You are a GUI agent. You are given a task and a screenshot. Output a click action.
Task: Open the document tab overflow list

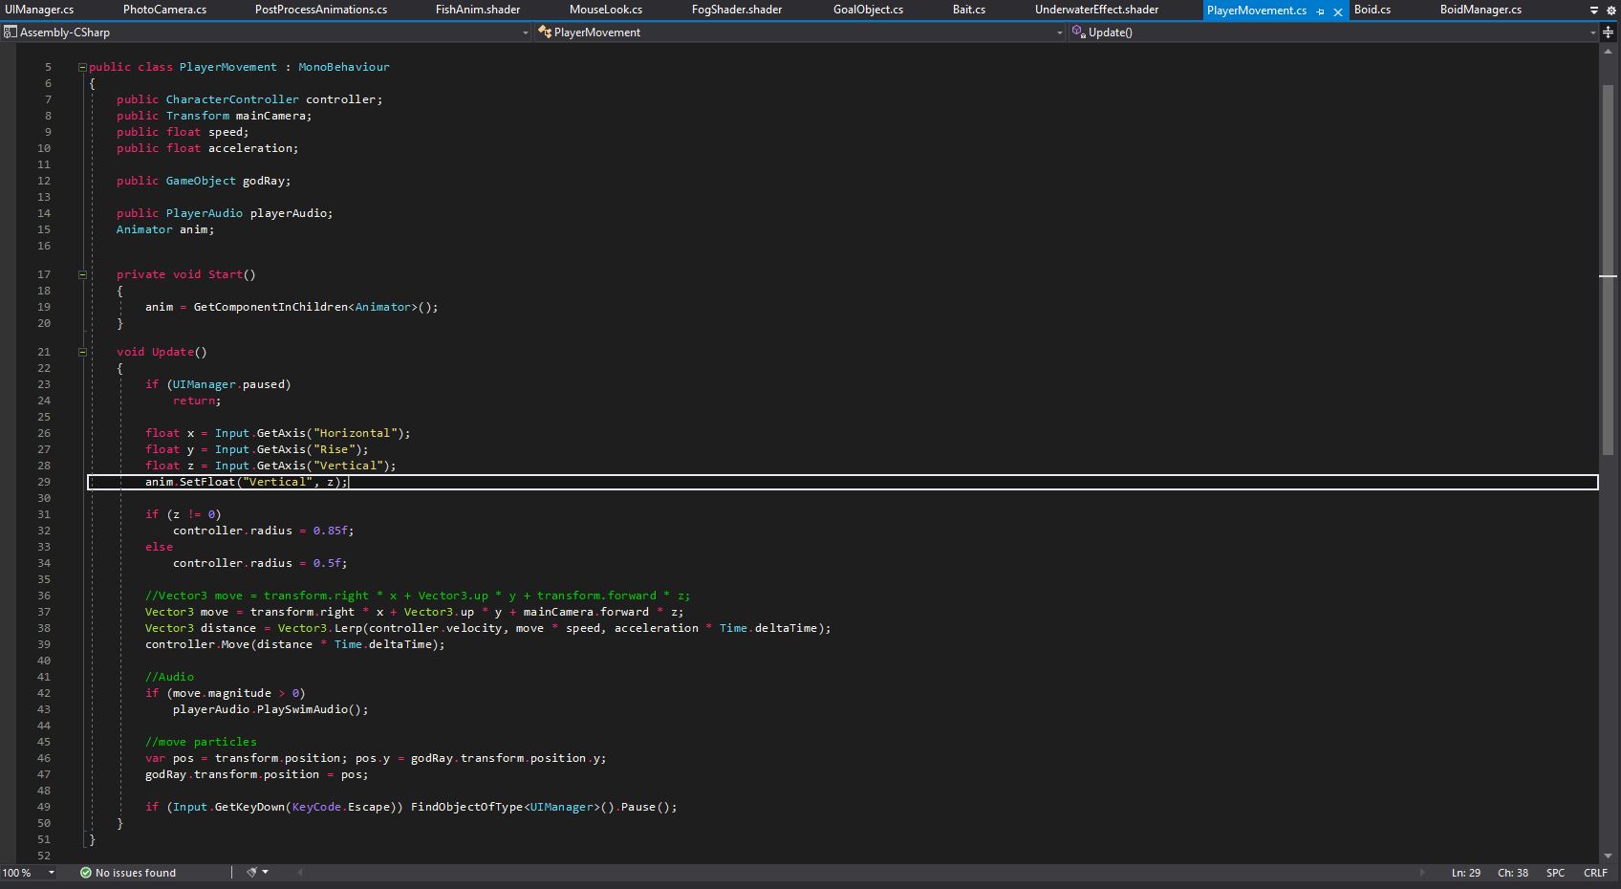(x=1593, y=11)
